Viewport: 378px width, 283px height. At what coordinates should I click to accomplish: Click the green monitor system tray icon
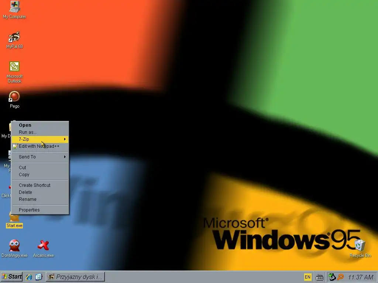[x=333, y=277]
